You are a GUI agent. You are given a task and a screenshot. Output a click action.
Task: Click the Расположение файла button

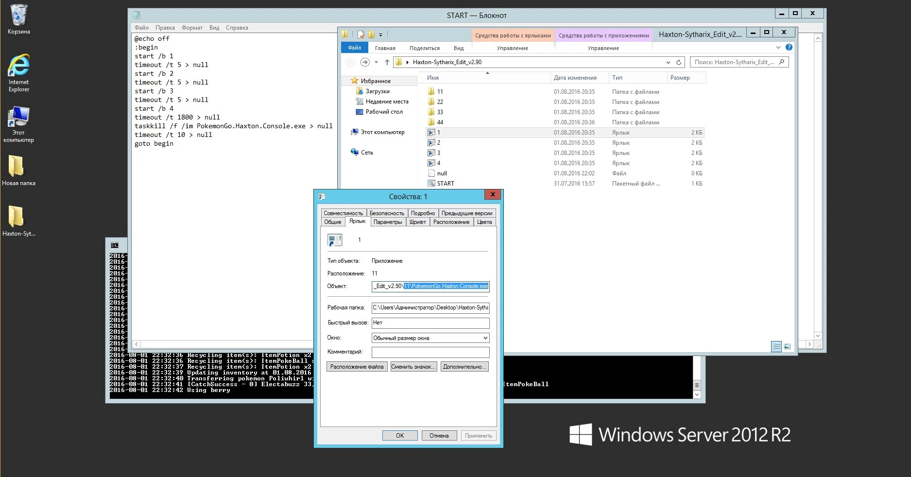coord(357,367)
